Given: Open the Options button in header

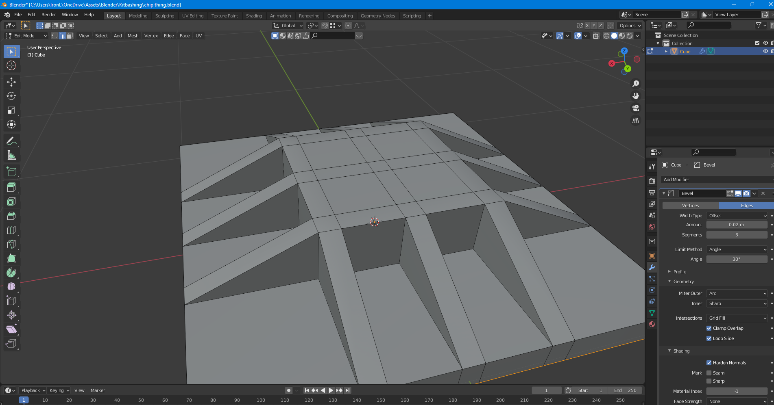Looking at the screenshot, I should (x=630, y=26).
